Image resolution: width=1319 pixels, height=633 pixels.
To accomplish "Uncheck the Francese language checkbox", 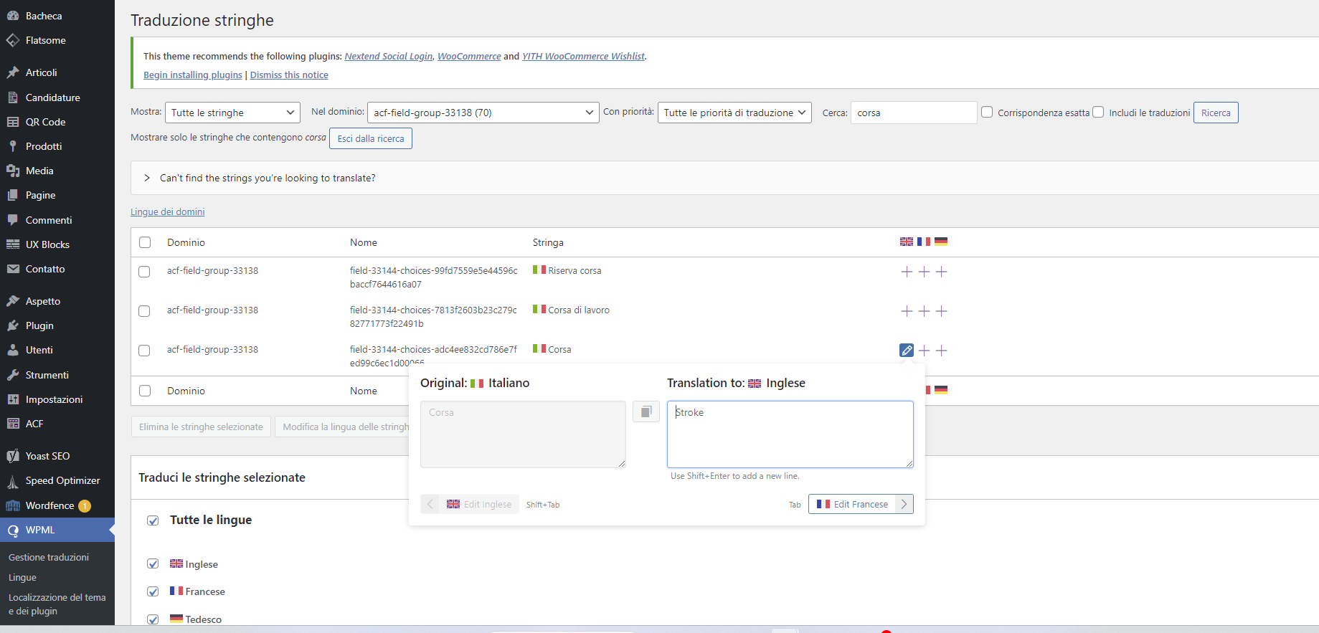I will [x=153, y=591].
